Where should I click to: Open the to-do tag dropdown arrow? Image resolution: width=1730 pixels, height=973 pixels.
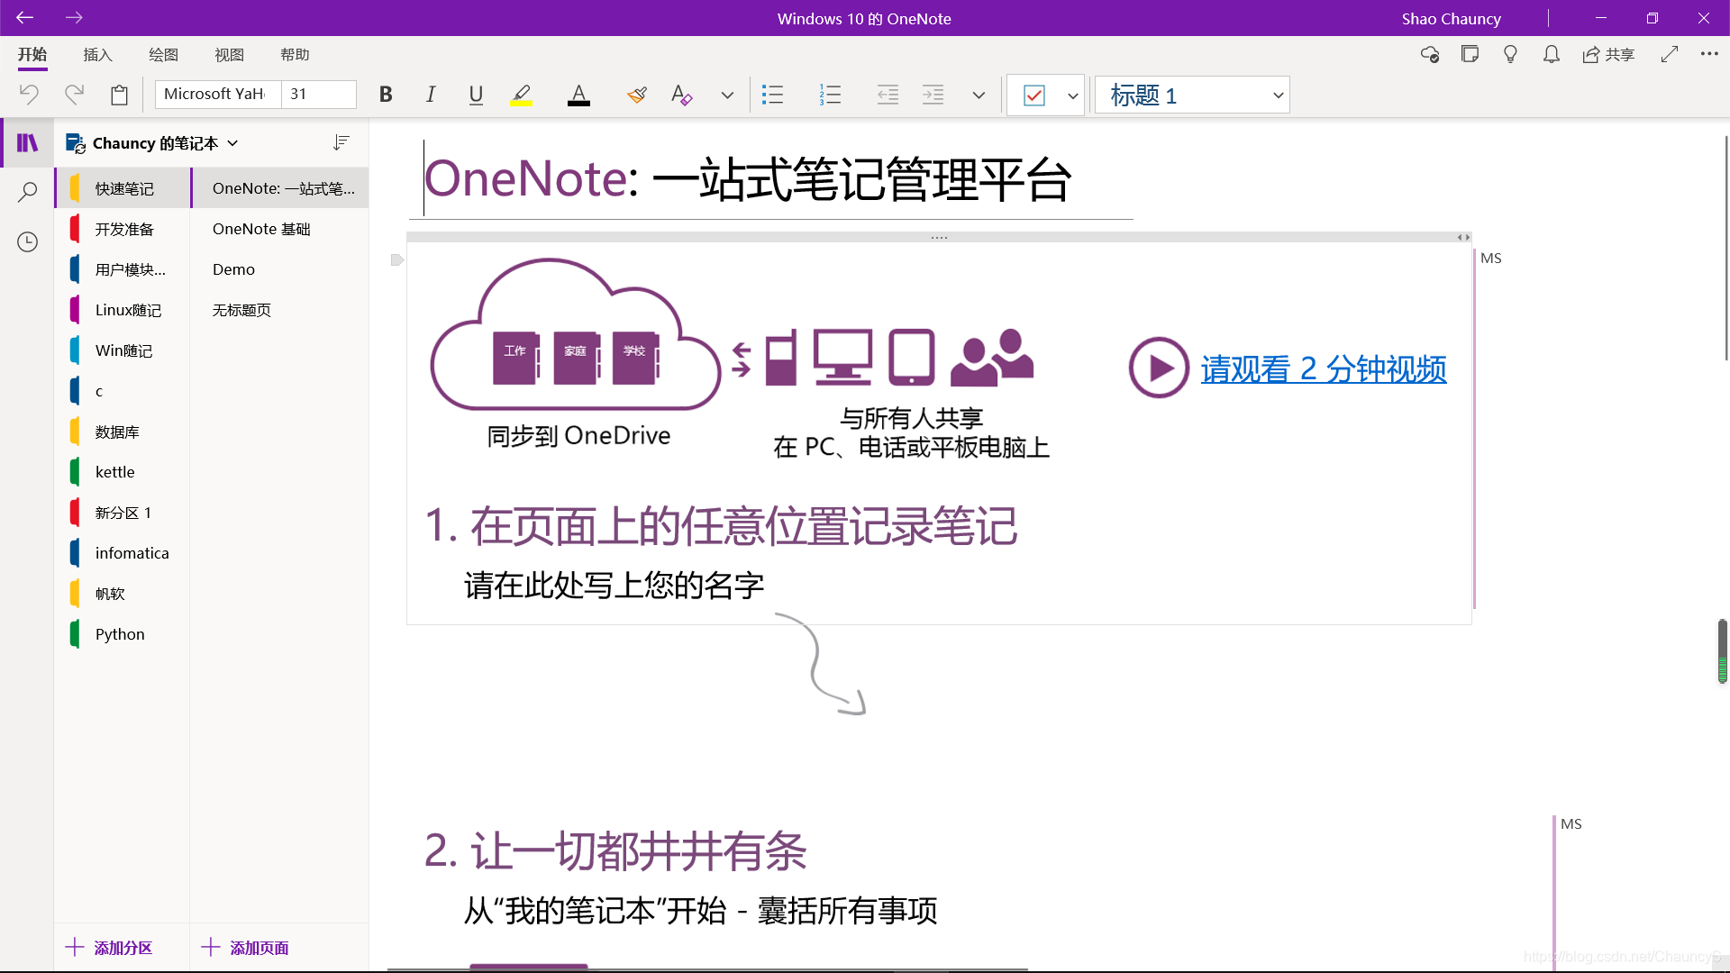click(x=1072, y=95)
